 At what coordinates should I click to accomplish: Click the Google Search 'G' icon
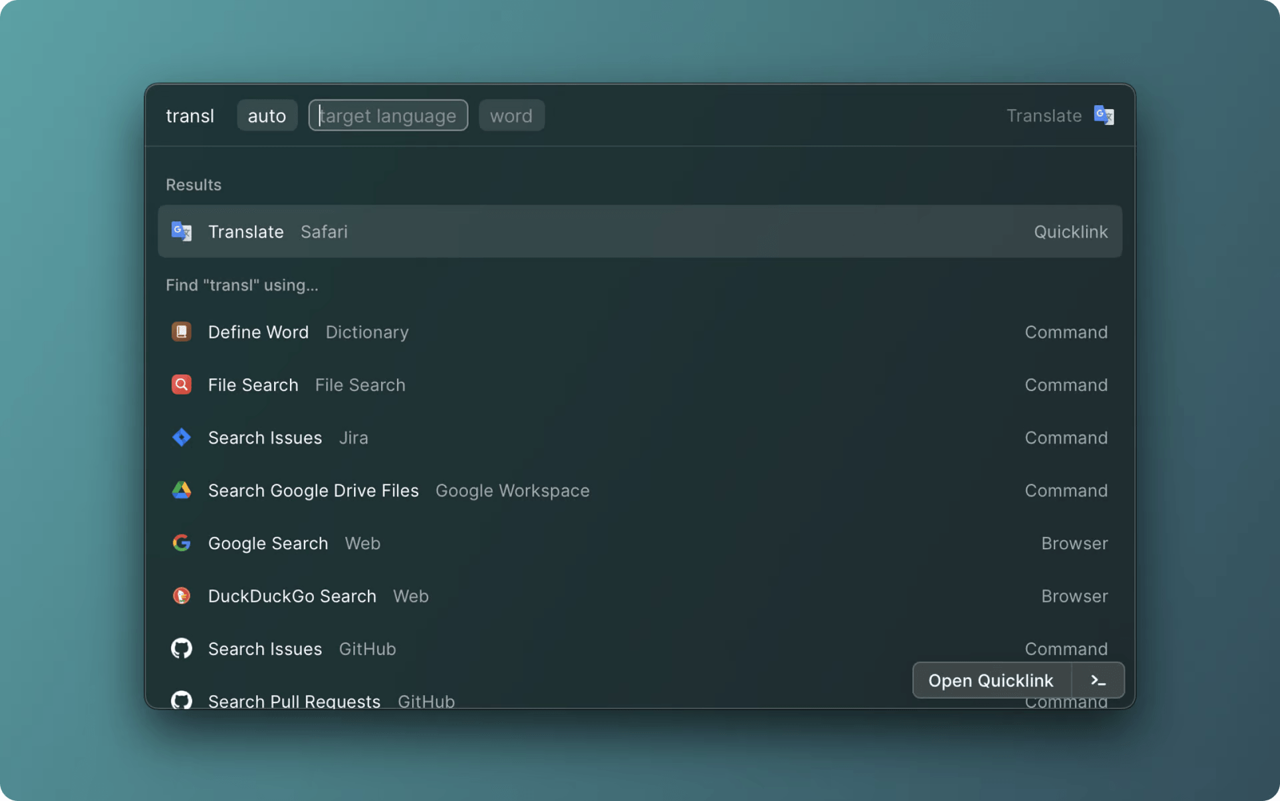tap(181, 542)
